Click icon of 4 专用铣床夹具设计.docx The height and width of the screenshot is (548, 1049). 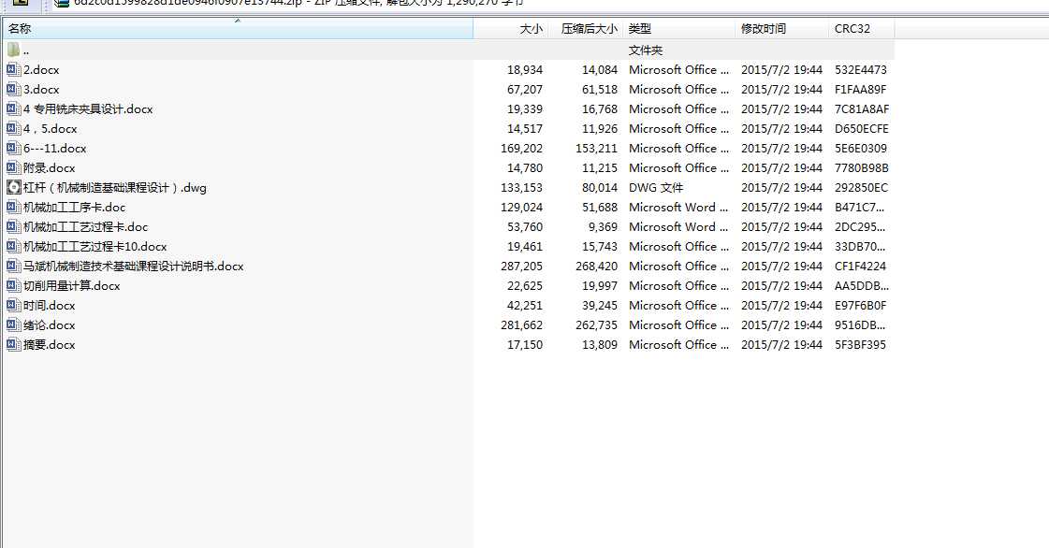tap(13, 108)
